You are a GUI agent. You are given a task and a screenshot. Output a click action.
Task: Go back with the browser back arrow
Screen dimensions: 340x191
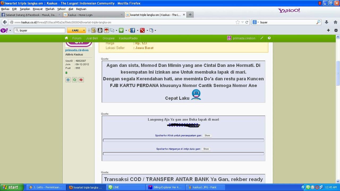click(5, 22)
